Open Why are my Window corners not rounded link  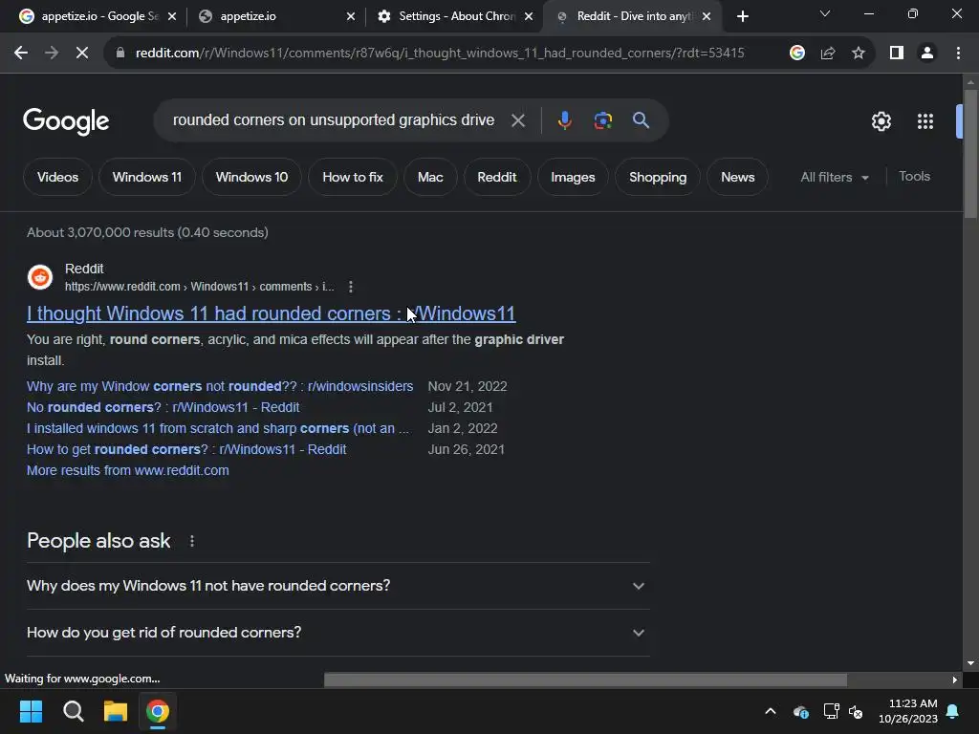click(x=220, y=386)
